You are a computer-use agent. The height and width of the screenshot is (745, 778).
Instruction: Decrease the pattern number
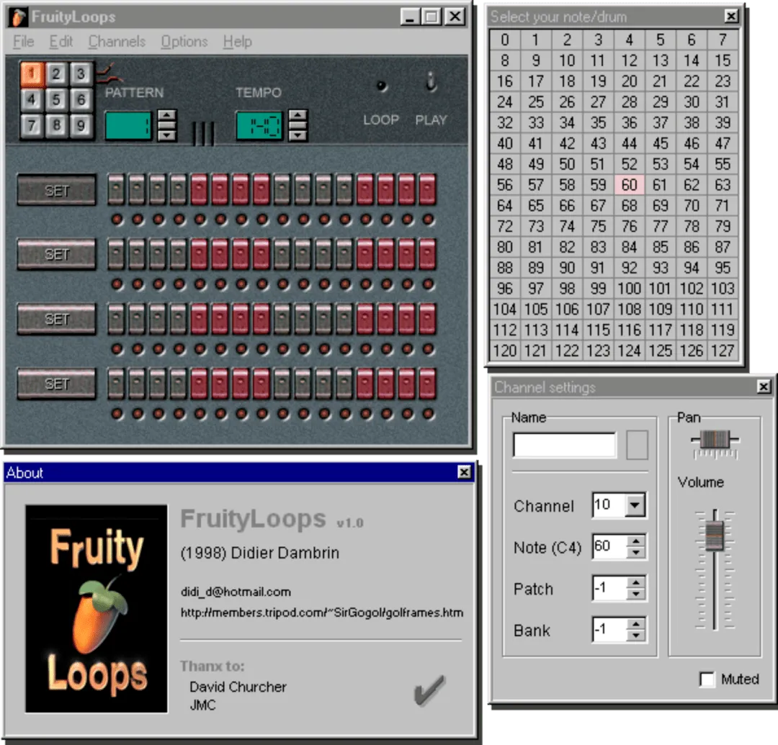coord(166,135)
